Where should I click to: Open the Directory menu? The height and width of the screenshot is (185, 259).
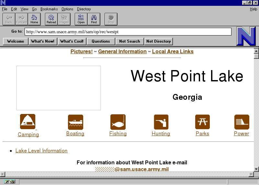click(84, 9)
